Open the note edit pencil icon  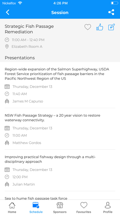click(111, 27)
